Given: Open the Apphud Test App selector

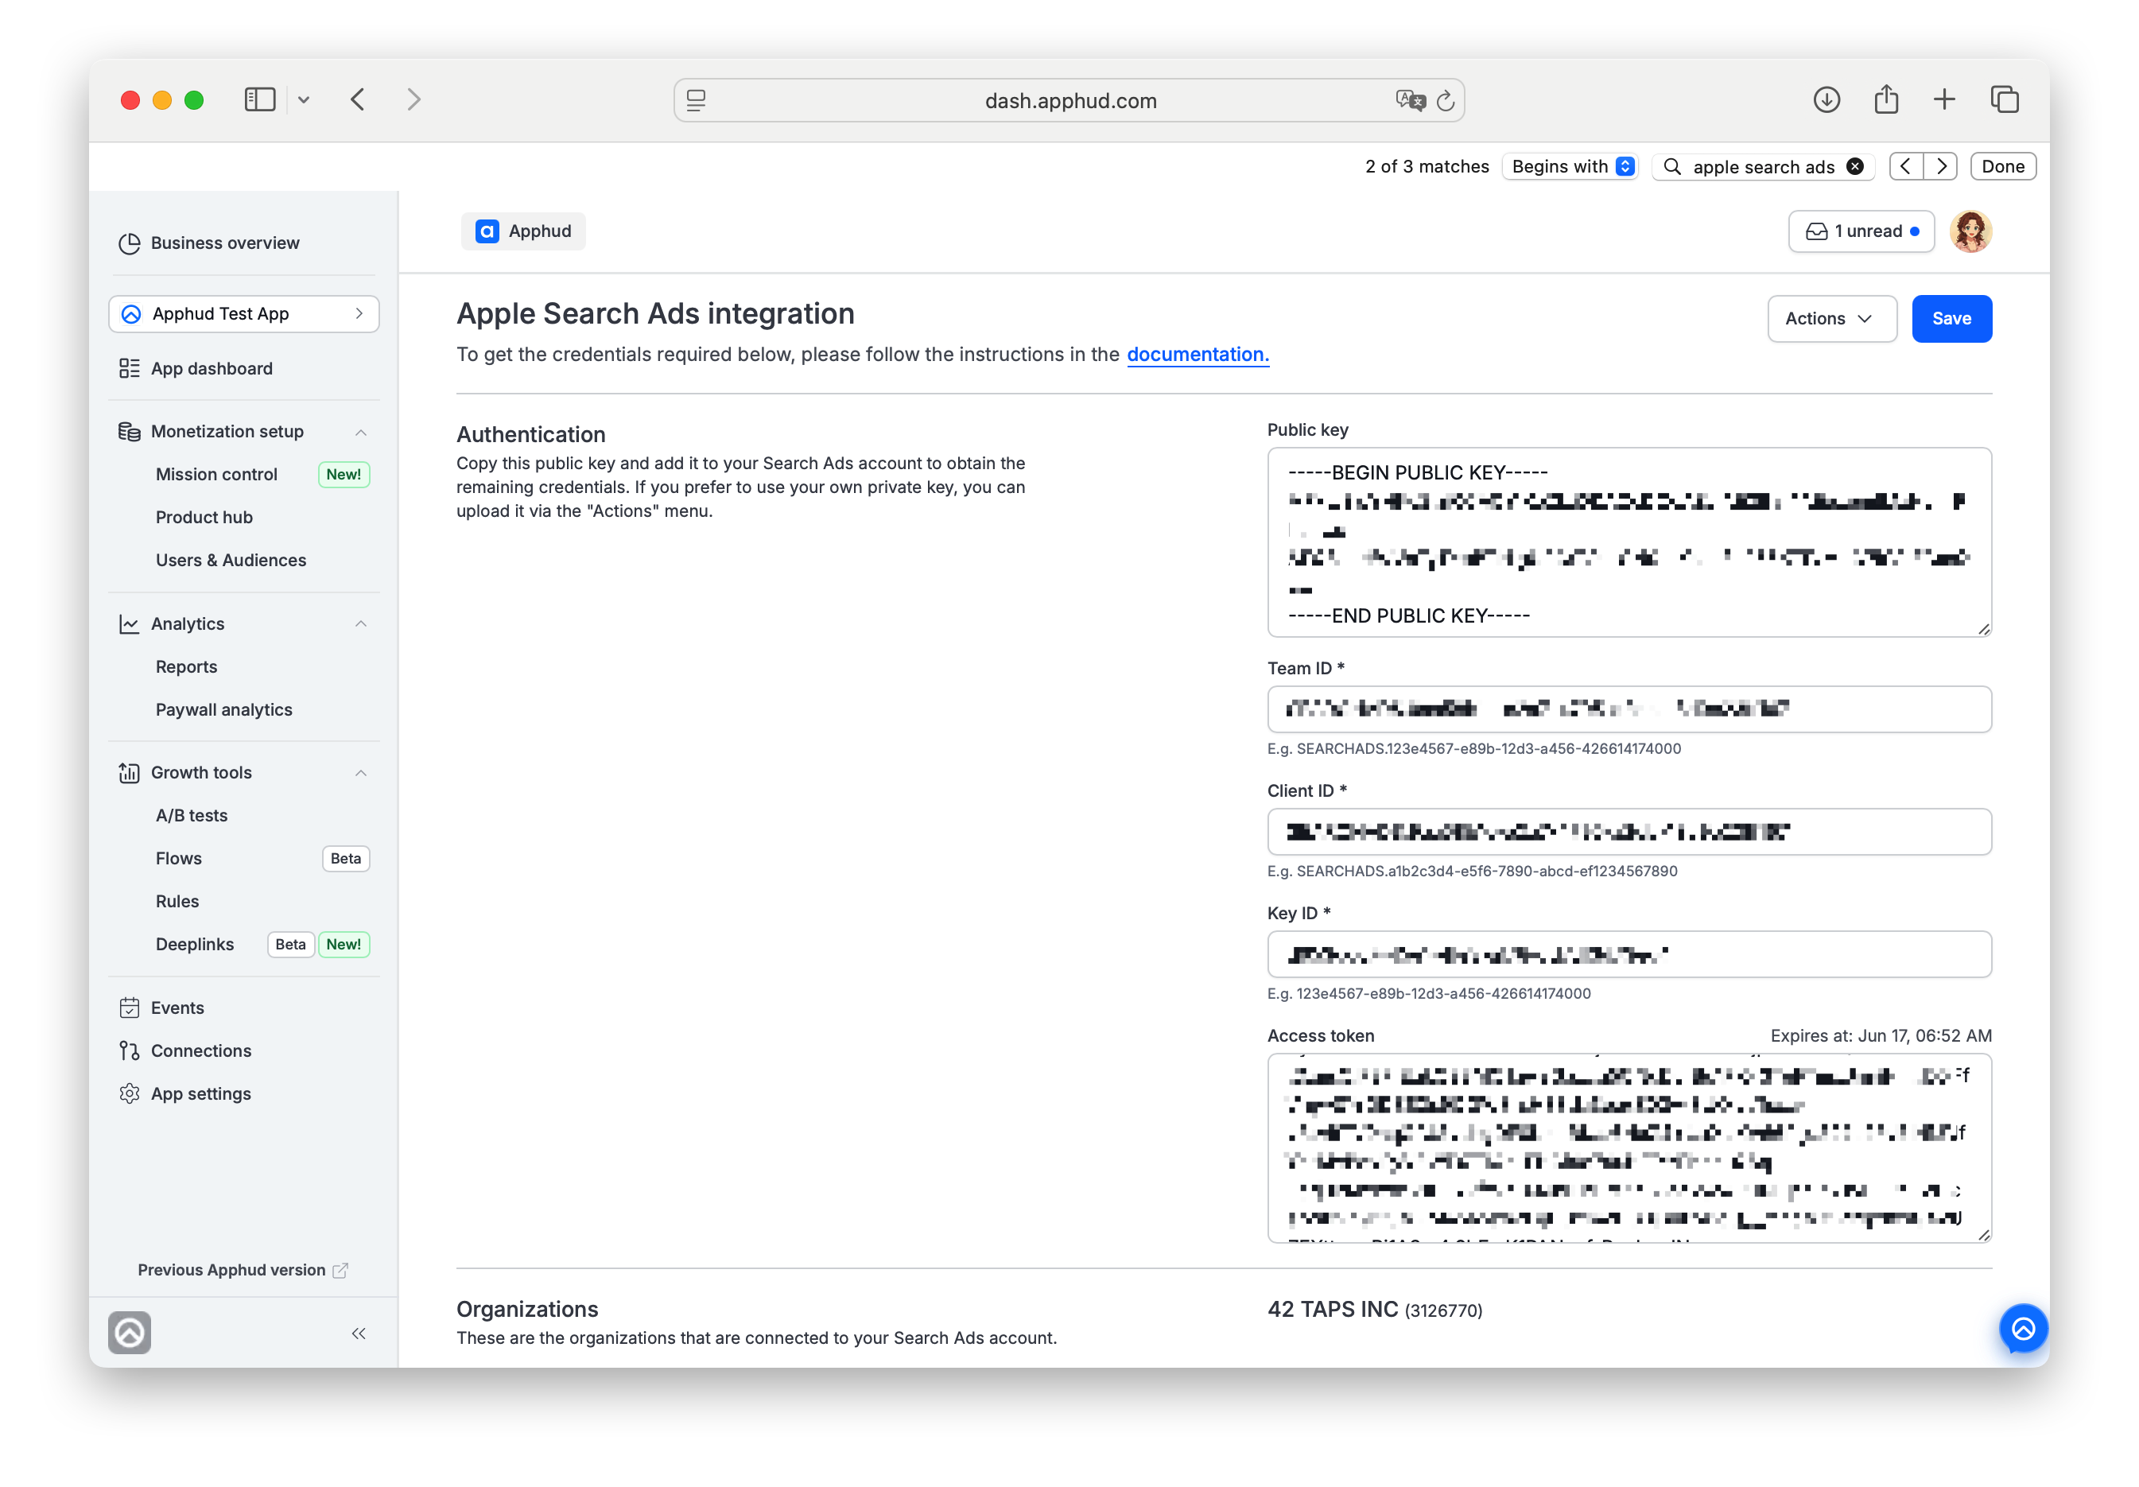Looking at the screenshot, I should pyautogui.click(x=243, y=314).
